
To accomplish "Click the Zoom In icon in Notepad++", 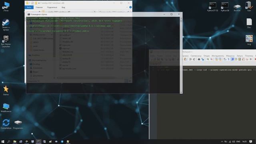I will click(208, 59).
